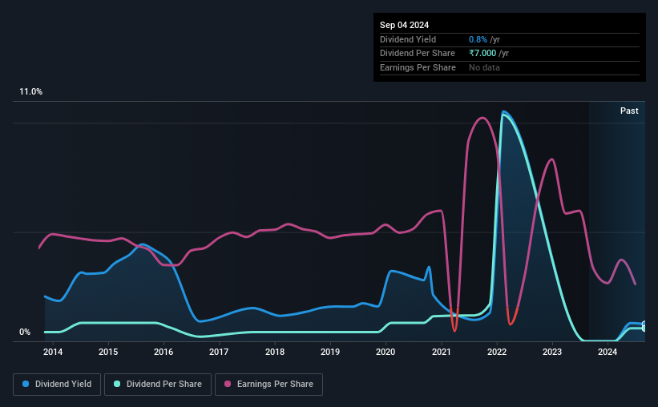This screenshot has width=658, height=407.
Task: Toggle the Dividend Yield legend series
Action: (57, 385)
